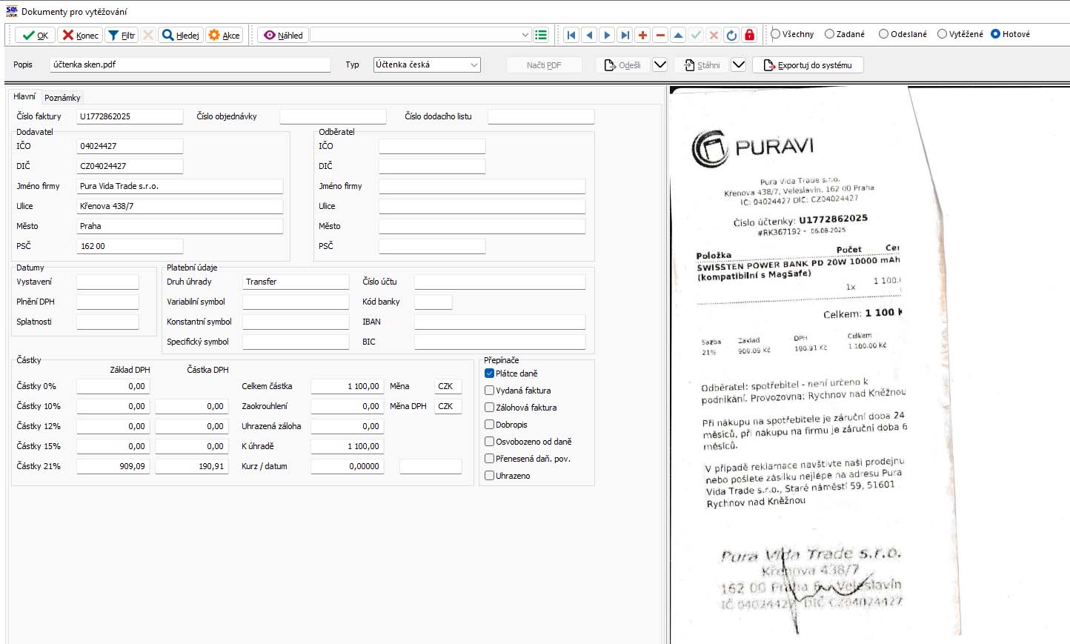1070x644 pixels.
Task: Expand the dropdown arrow next to Odešli
Action: pos(659,65)
